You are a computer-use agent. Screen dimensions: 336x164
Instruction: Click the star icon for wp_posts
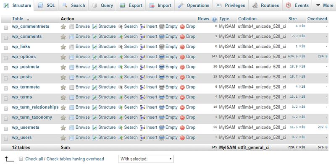pos(63,77)
